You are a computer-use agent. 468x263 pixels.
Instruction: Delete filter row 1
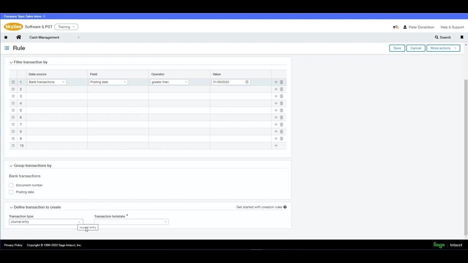click(282, 82)
